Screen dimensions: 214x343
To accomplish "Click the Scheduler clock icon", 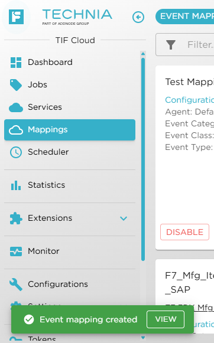I will pyautogui.click(x=16, y=152).
